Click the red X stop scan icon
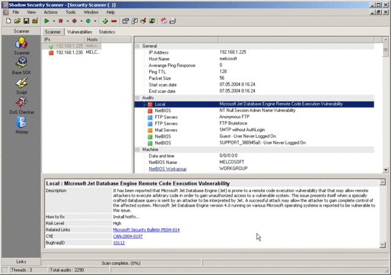The image size is (391, 275). pos(60,21)
